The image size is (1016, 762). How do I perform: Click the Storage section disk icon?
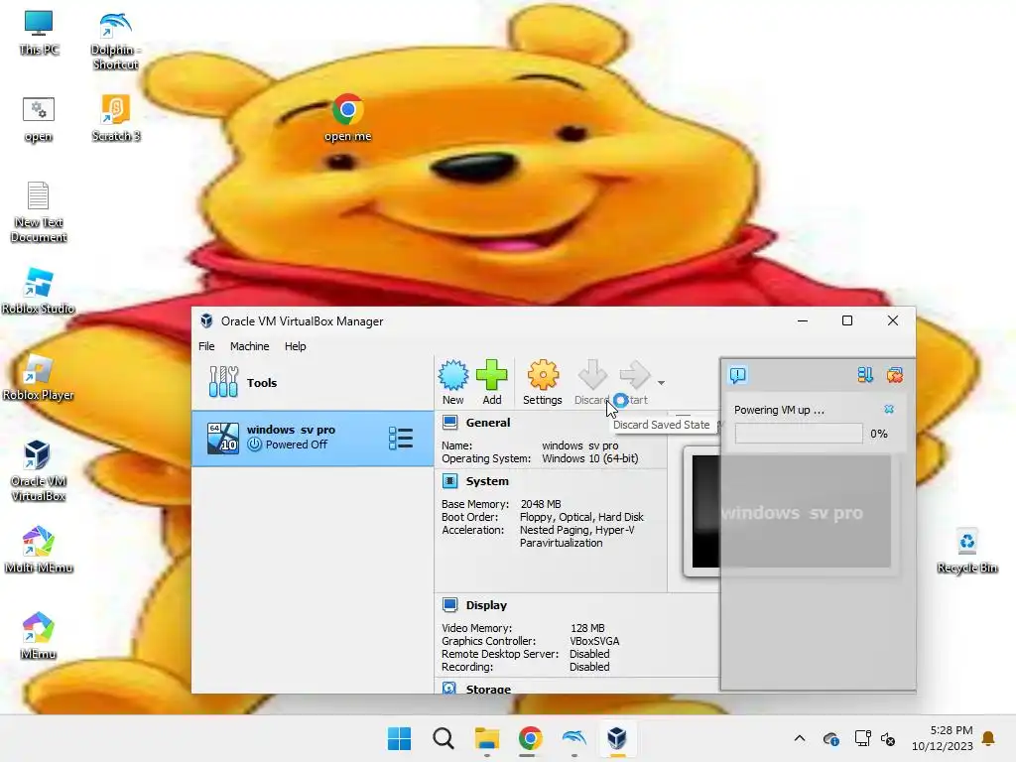click(x=449, y=688)
